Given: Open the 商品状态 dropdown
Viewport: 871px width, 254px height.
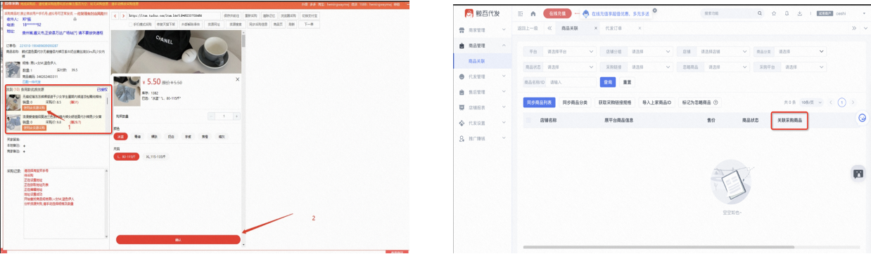Looking at the screenshot, I should click(560, 67).
